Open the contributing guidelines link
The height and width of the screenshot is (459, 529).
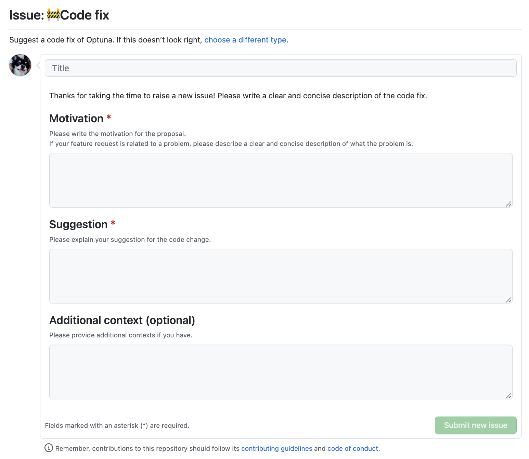(276, 448)
